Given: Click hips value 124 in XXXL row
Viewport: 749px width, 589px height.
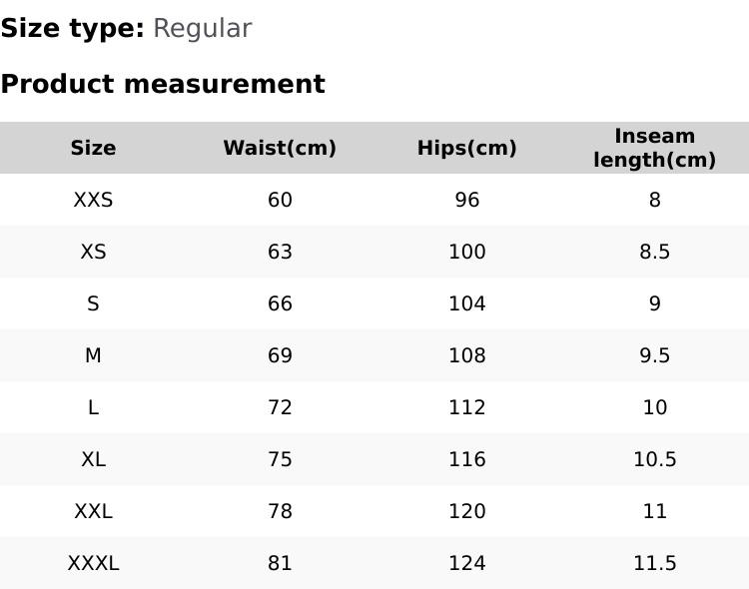Looking at the screenshot, I should (x=466, y=563).
